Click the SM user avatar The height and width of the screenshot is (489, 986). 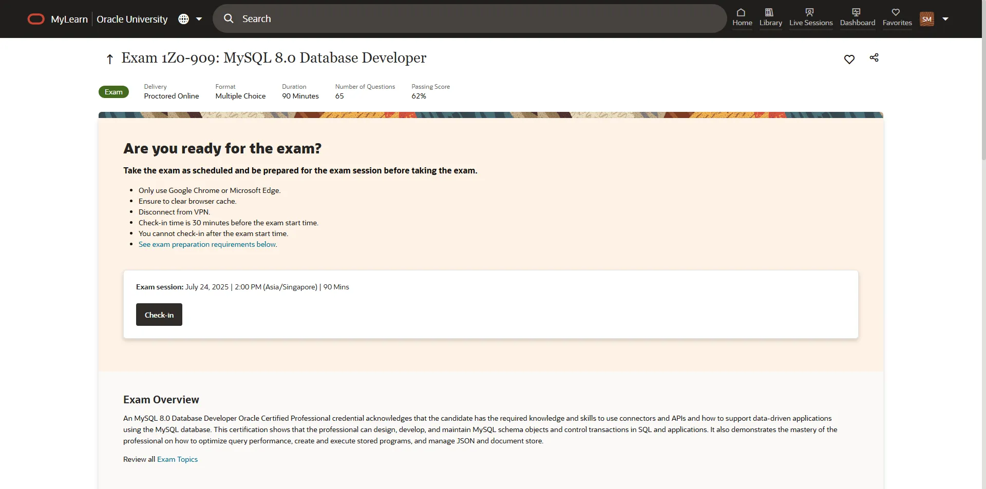[927, 19]
